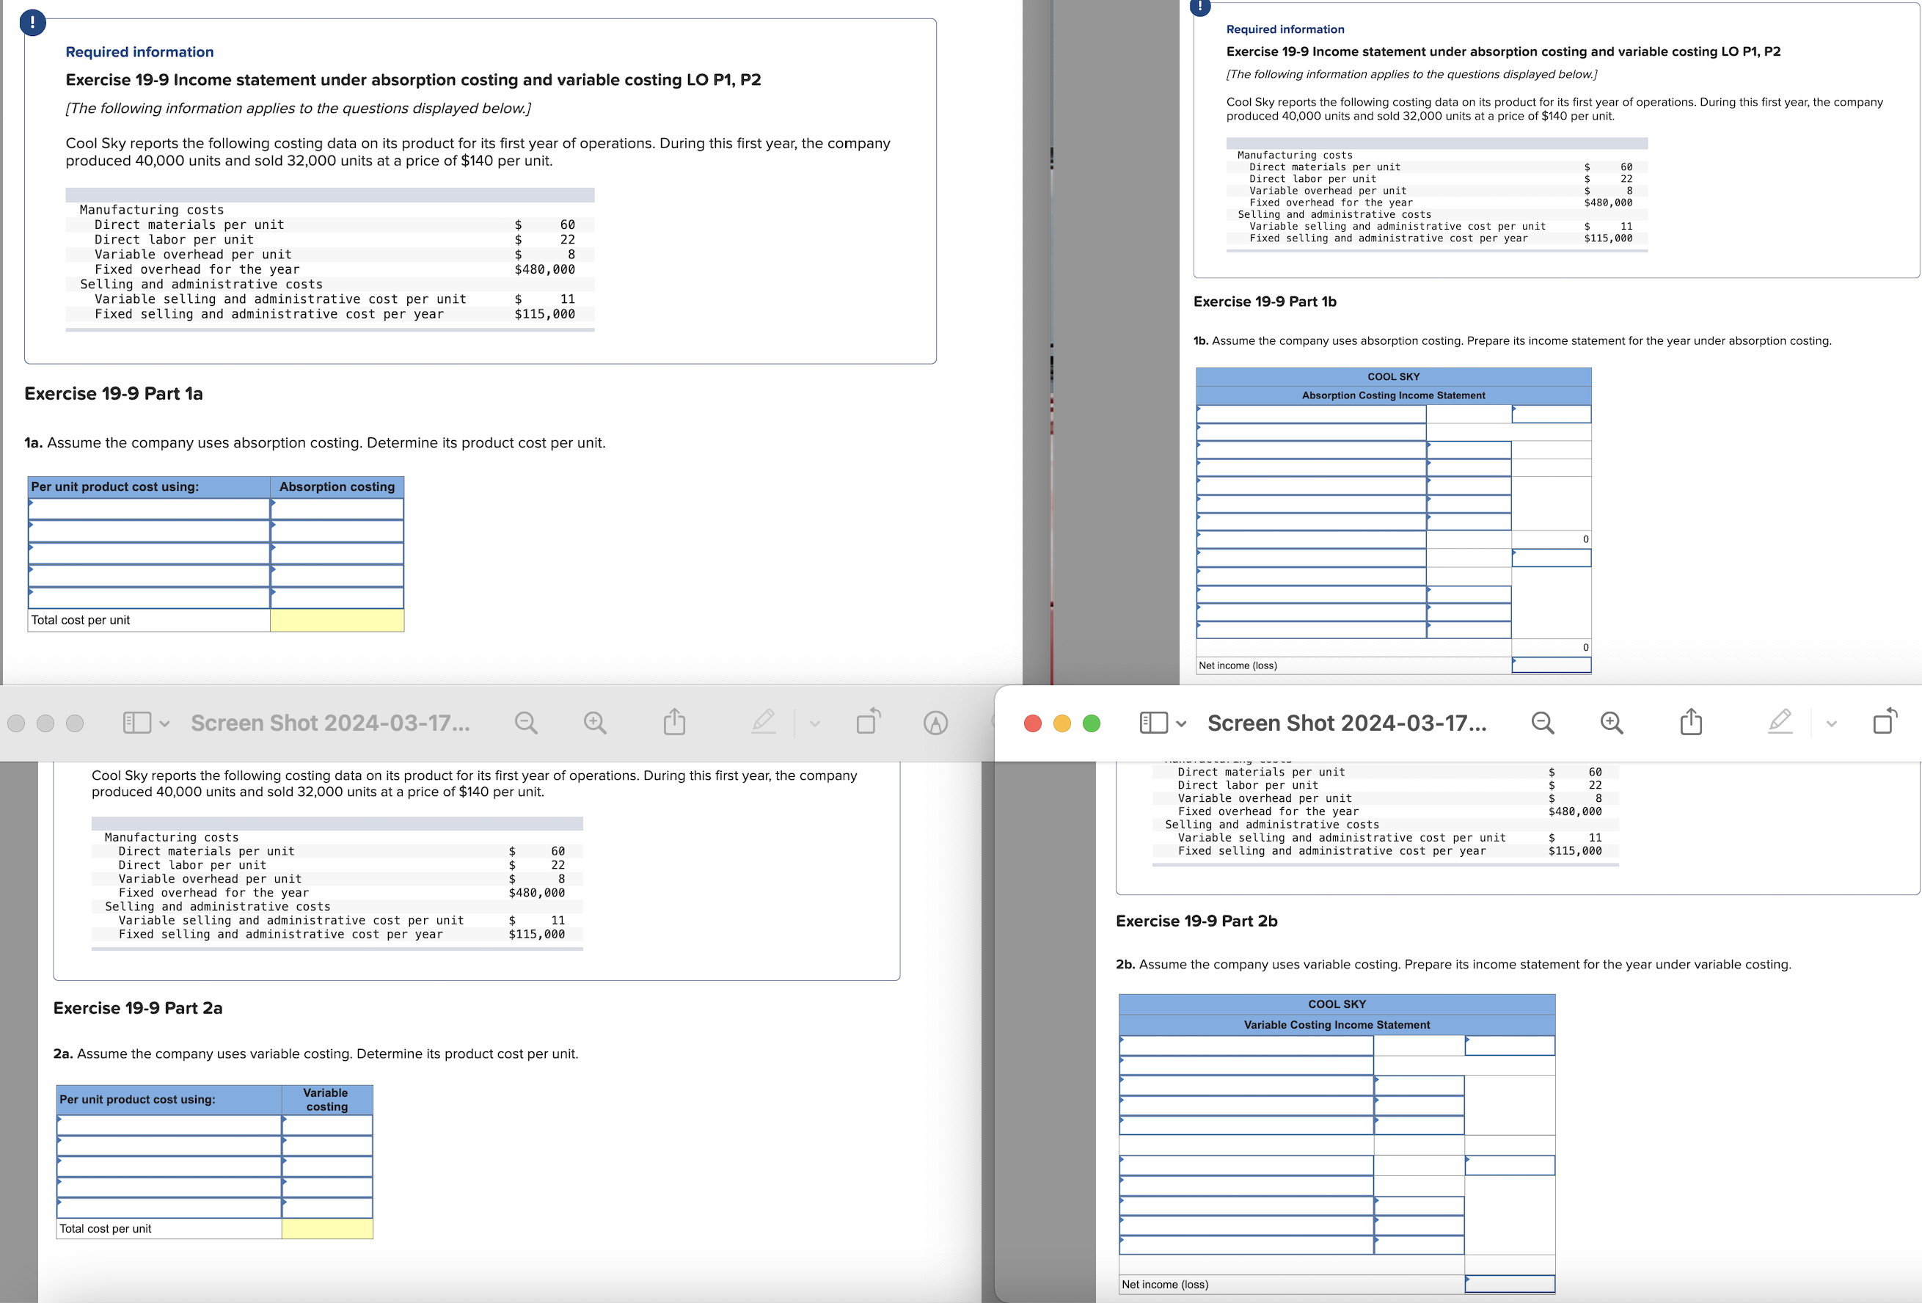Click the first blank row under Absorption costing
1922x1303 pixels.
point(337,510)
